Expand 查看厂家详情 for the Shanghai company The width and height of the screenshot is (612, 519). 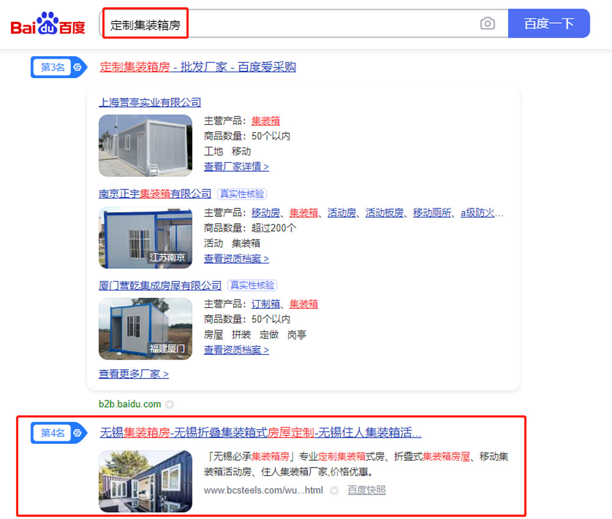[236, 167]
